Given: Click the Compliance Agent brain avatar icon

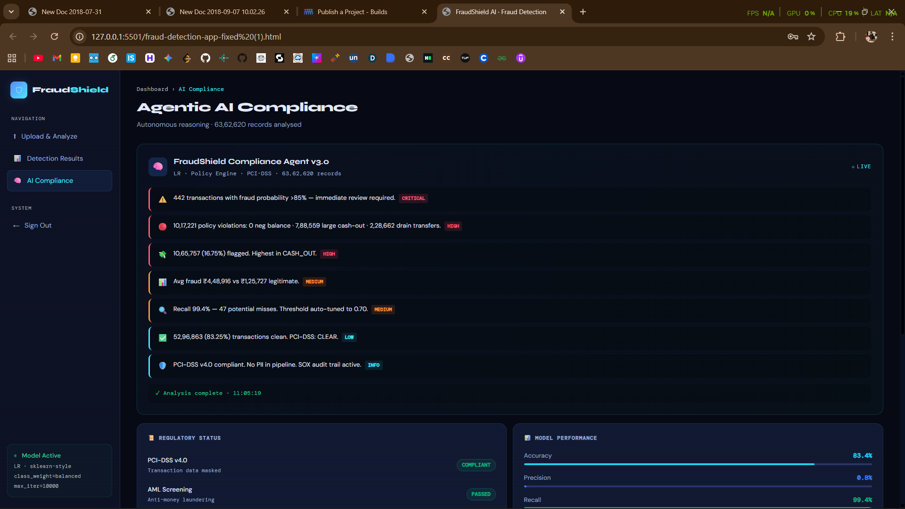Looking at the screenshot, I should [158, 167].
